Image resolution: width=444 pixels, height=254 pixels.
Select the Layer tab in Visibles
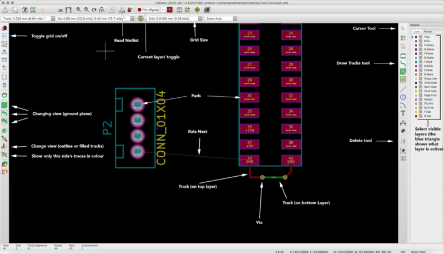click(x=416, y=32)
